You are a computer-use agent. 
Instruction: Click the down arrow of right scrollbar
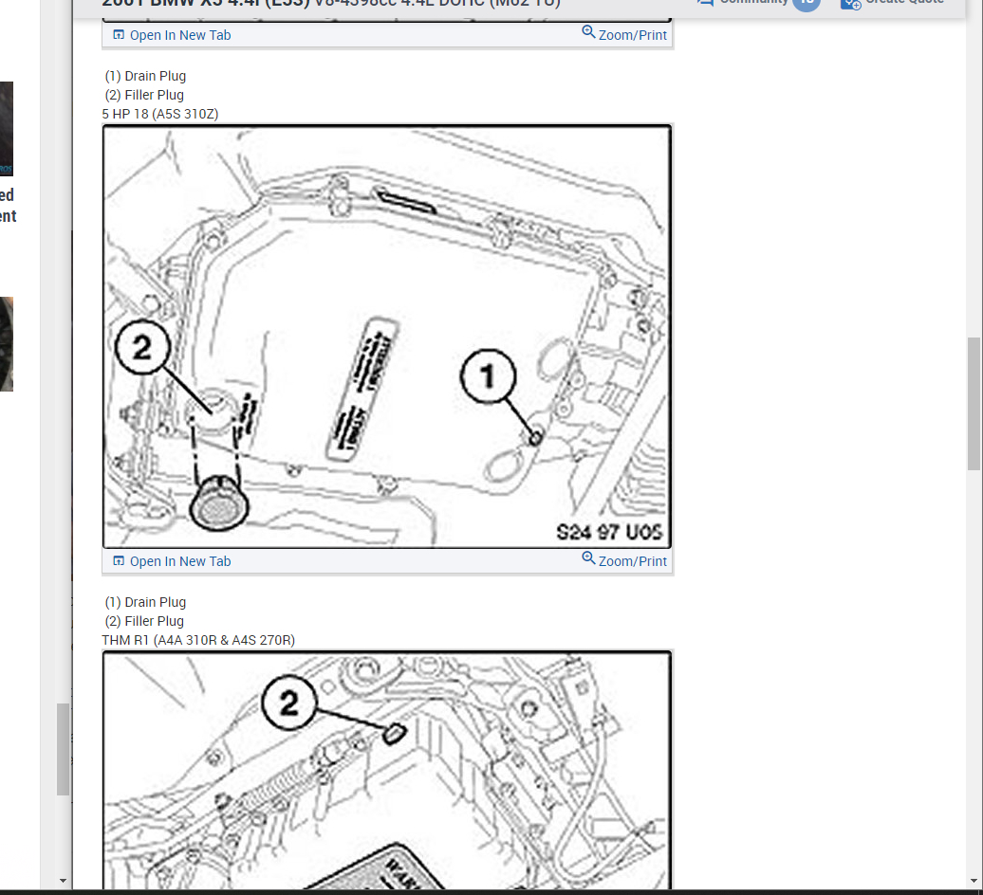coord(974,881)
